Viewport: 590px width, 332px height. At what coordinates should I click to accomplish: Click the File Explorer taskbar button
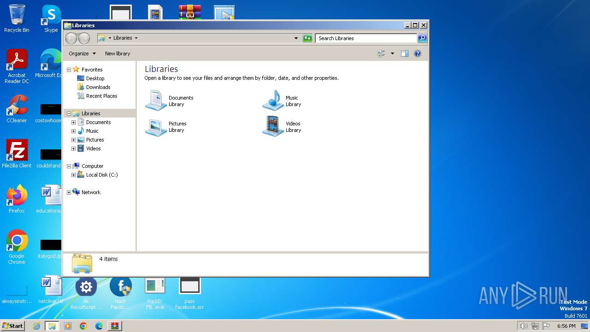(52, 326)
